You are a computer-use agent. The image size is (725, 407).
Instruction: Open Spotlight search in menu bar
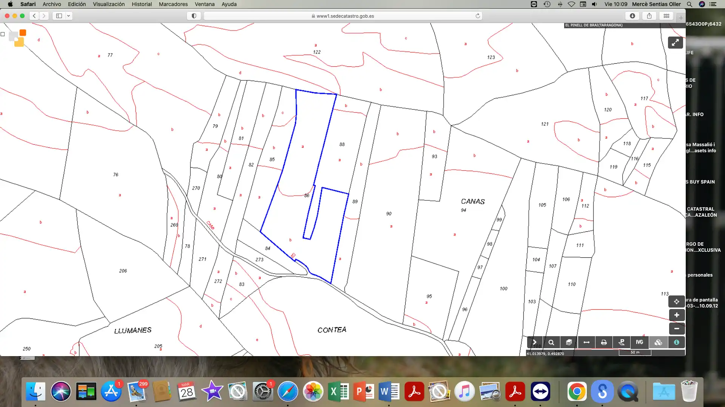(690, 4)
